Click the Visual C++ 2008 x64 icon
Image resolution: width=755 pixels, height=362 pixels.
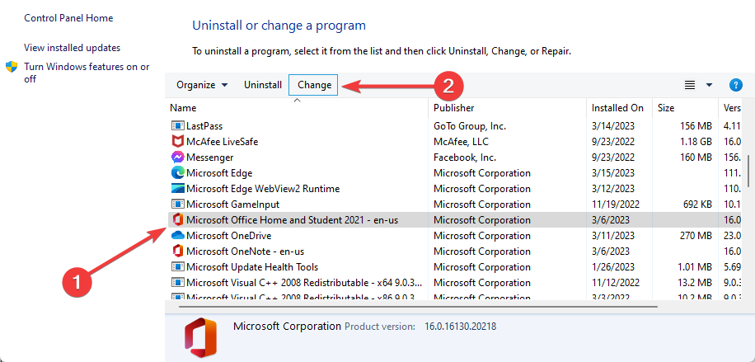pyautogui.click(x=178, y=283)
